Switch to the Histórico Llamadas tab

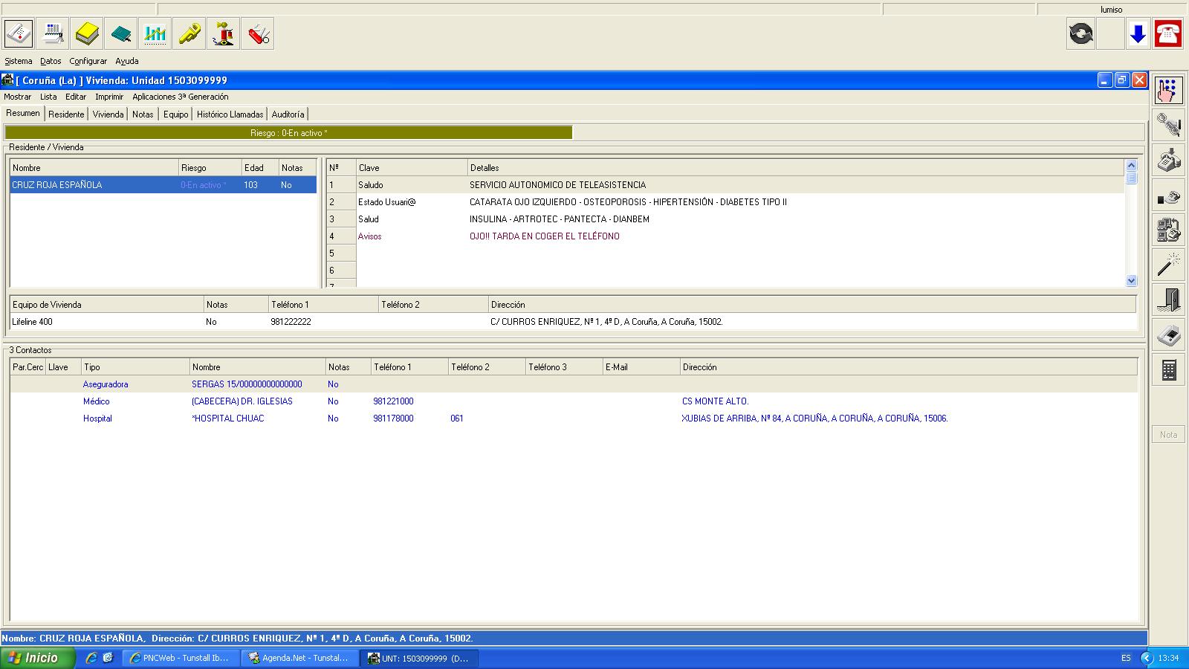[x=230, y=114]
